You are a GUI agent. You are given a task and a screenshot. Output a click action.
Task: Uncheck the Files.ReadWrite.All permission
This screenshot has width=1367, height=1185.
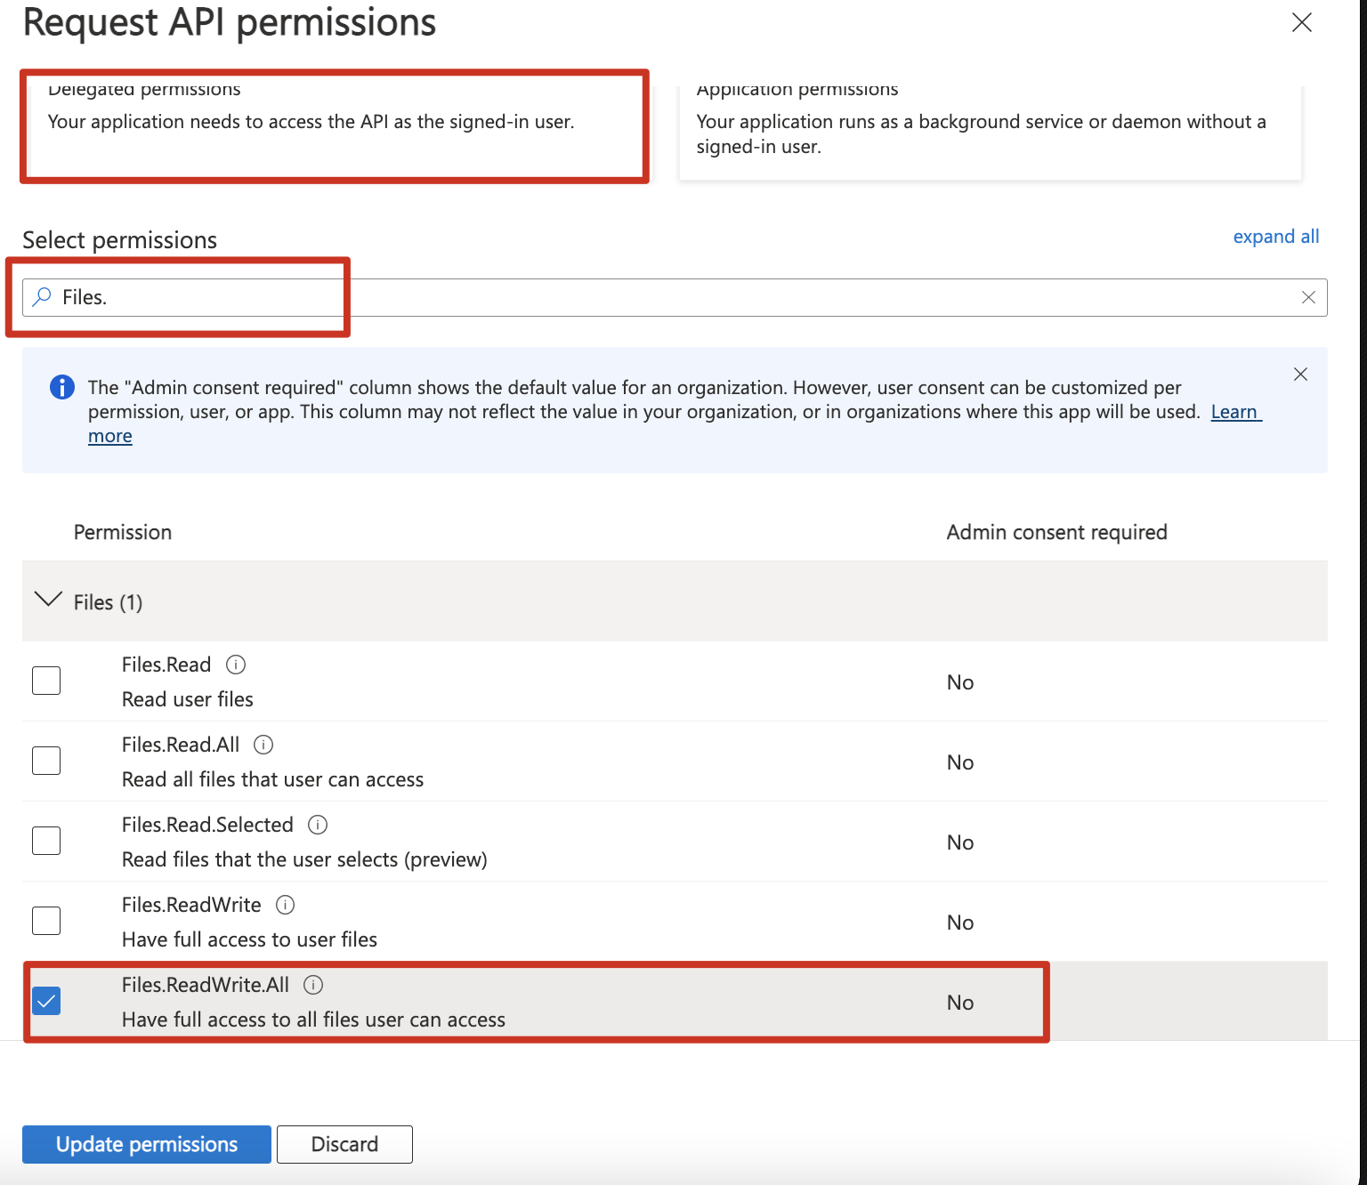(x=46, y=1001)
